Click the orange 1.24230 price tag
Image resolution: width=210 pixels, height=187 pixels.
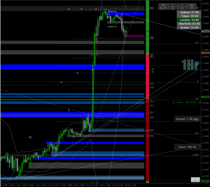[x=205, y=53]
